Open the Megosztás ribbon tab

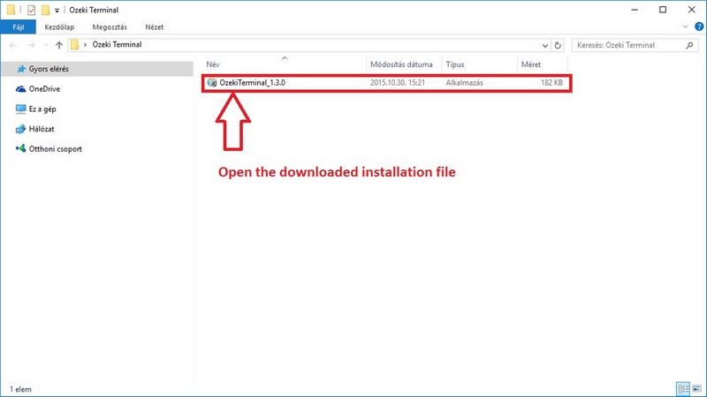pos(110,27)
